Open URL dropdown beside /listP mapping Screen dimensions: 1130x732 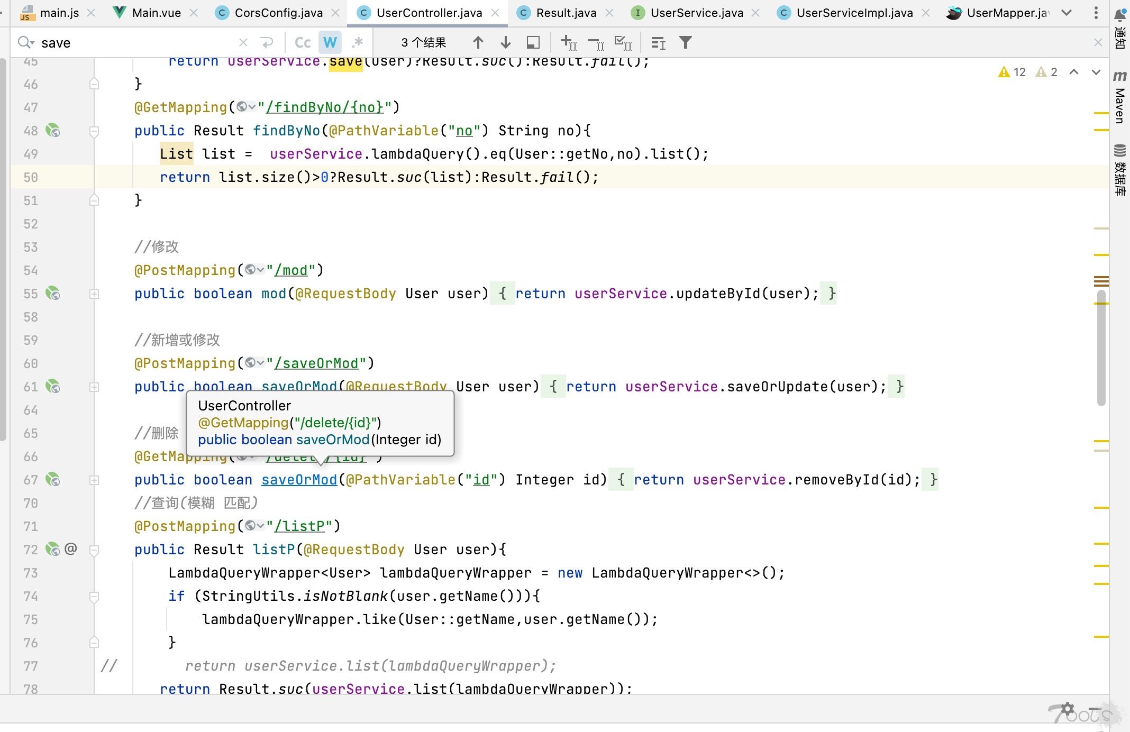coord(254,526)
